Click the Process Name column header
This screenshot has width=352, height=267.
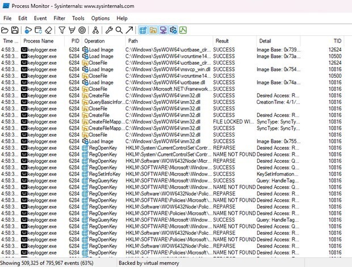[43, 41]
